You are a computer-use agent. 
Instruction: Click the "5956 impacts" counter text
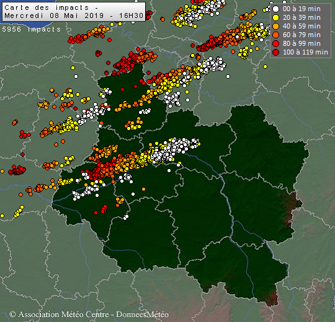click(32, 29)
